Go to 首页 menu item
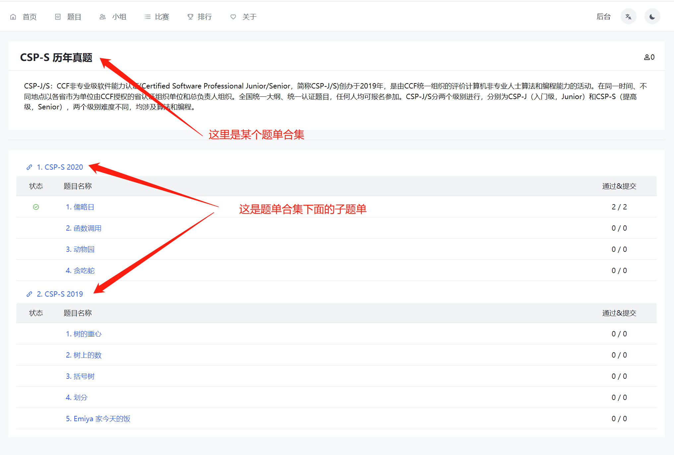Image resolution: width=674 pixels, height=455 pixels. pyautogui.click(x=30, y=17)
